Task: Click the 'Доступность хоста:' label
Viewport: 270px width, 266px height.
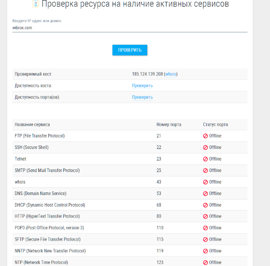Action: [33, 86]
